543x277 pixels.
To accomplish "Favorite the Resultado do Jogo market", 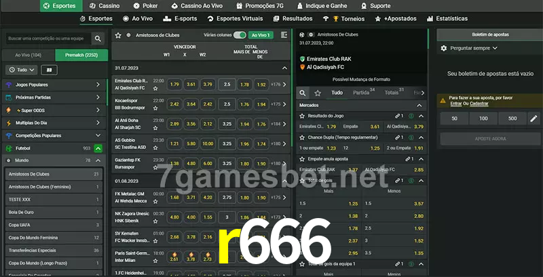I will (x=302, y=116).
